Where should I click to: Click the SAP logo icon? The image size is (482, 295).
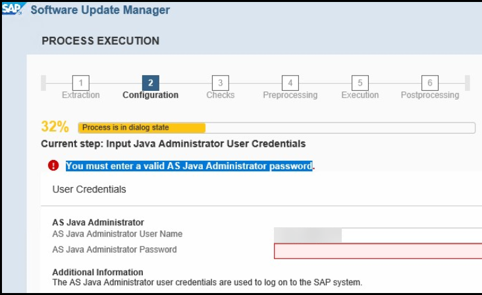13,9
